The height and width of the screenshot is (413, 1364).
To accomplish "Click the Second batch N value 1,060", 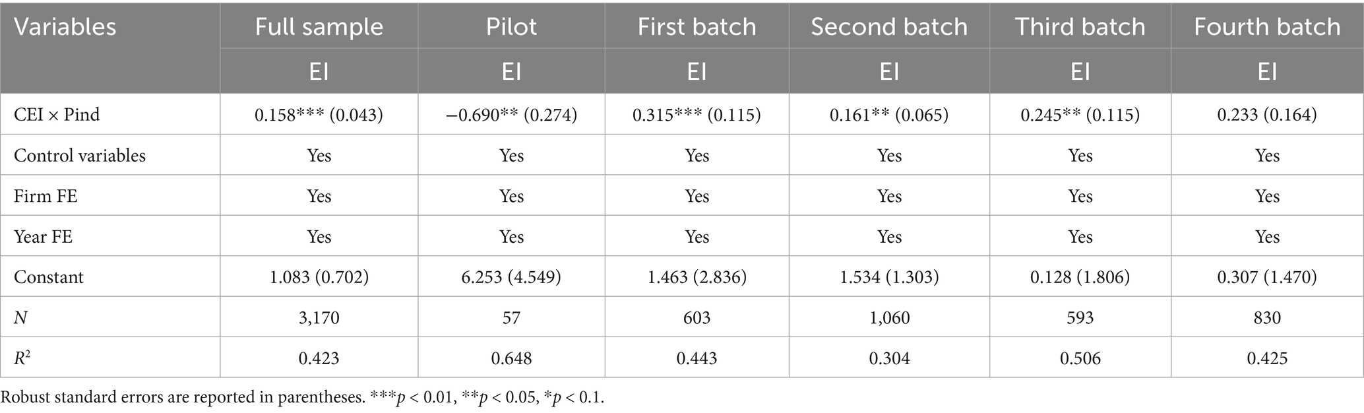I will [x=889, y=318].
